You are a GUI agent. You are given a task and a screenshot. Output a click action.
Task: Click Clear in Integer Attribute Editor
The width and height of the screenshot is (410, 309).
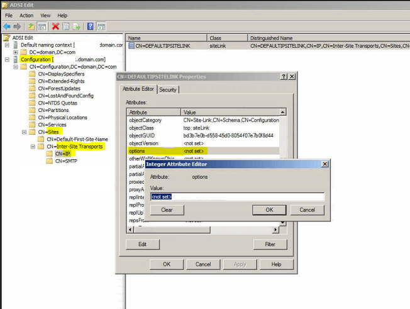[167, 210]
